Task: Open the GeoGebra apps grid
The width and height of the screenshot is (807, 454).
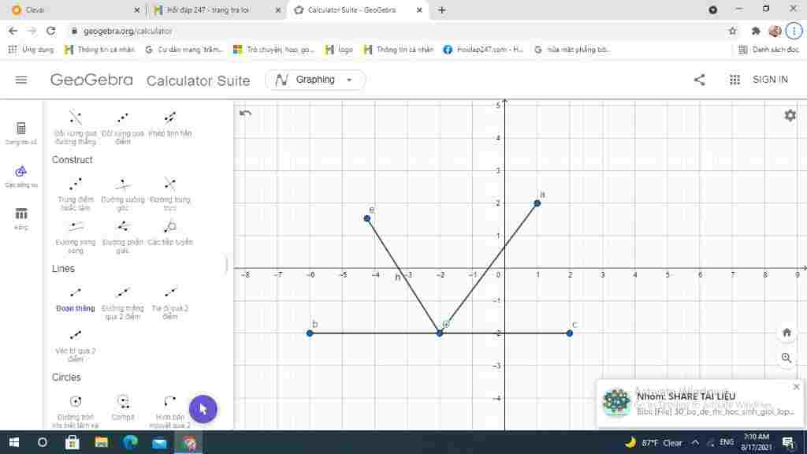Action: 734,80
